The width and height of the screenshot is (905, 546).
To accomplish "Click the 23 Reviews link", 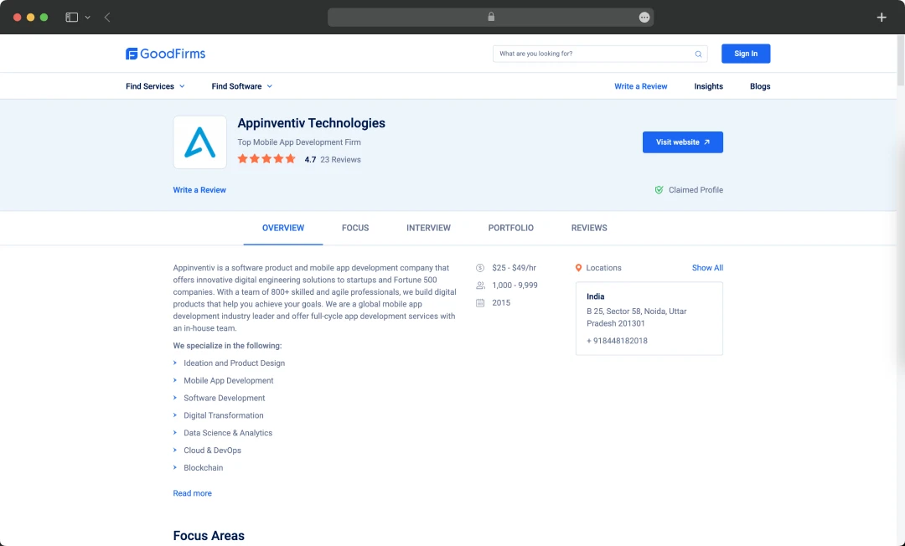I will [340, 160].
